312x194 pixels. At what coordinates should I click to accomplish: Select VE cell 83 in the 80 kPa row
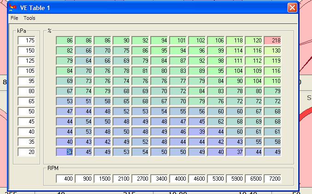pos(216,91)
